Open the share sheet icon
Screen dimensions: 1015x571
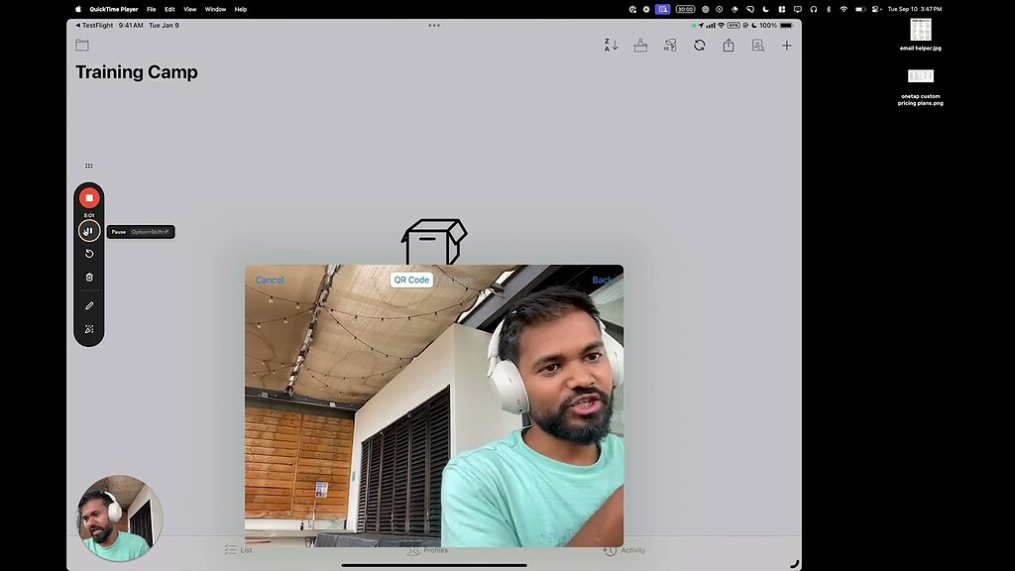click(729, 46)
